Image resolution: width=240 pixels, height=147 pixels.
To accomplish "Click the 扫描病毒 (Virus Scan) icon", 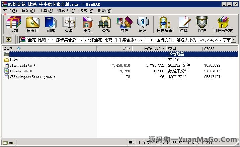I will (164, 23).
